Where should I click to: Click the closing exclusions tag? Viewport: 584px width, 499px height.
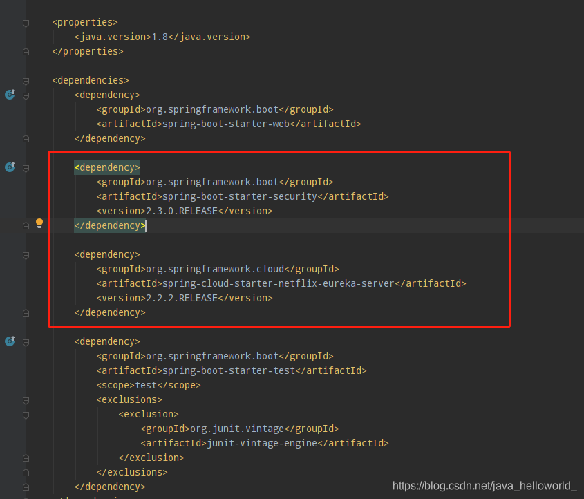click(132, 473)
